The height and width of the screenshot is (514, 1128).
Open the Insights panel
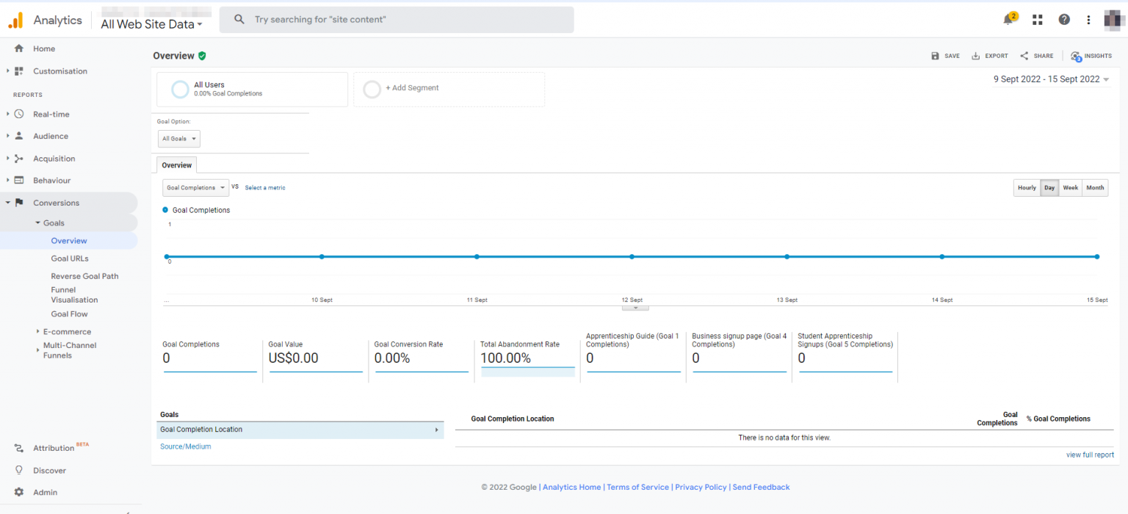[1092, 56]
